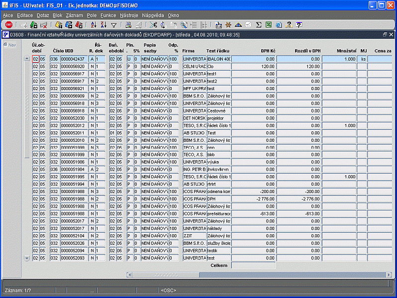This screenshot has height=298, width=397.
Task: Open the Záznam menu
Action: [74, 15]
